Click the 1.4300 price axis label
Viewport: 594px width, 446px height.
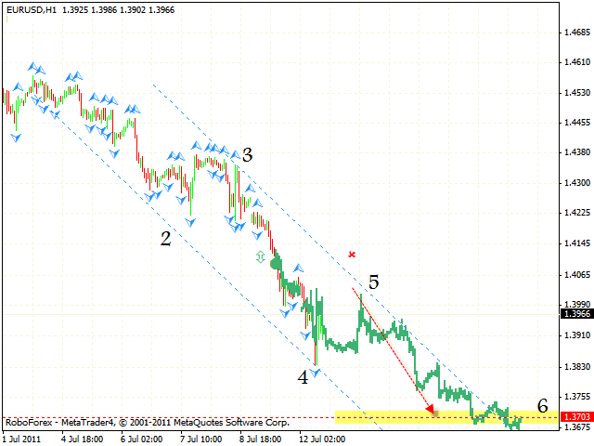click(577, 183)
